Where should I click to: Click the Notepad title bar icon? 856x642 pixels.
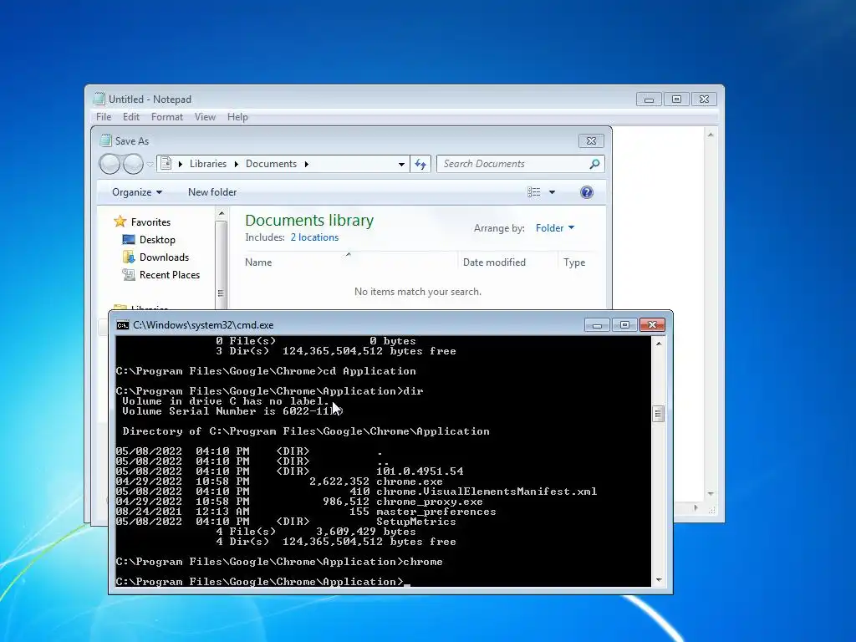tap(99, 99)
